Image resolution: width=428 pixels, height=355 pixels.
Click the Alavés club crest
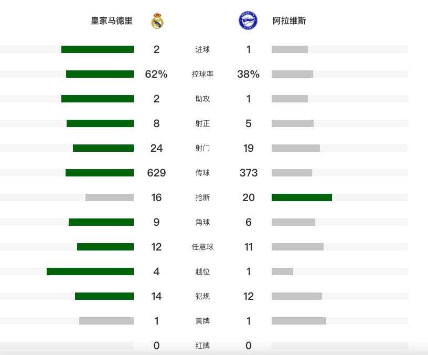click(x=248, y=21)
